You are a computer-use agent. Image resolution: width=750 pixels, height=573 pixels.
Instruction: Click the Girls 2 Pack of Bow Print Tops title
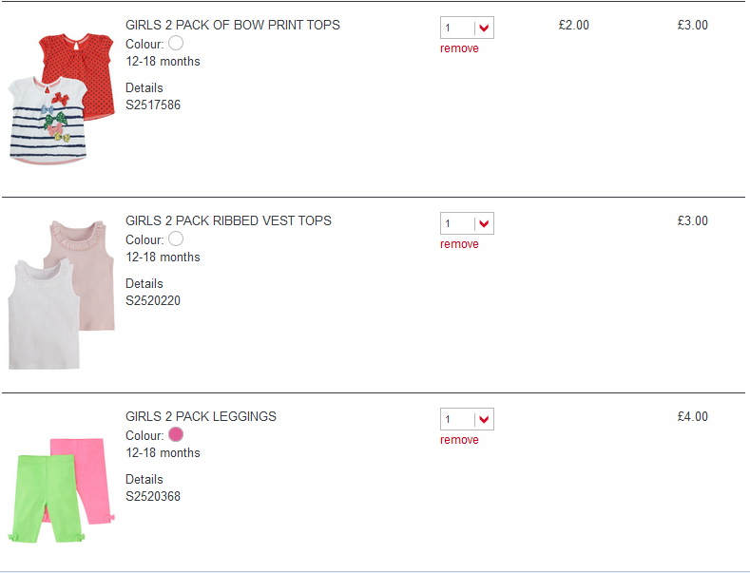(x=233, y=25)
